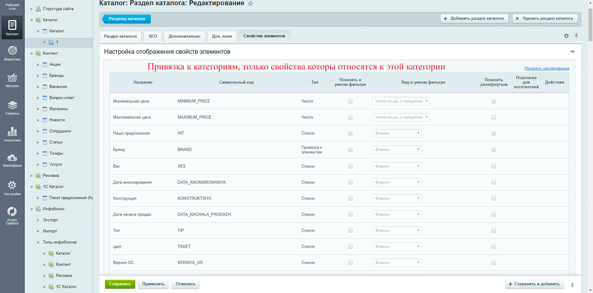Open the Настройки gear icon in sidebar
This screenshot has height=293, width=593.
tap(12, 185)
